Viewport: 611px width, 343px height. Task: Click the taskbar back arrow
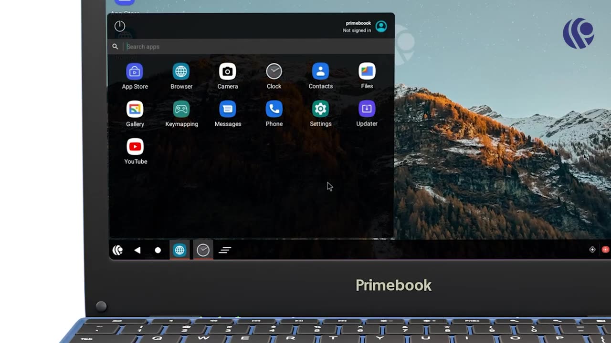click(137, 250)
